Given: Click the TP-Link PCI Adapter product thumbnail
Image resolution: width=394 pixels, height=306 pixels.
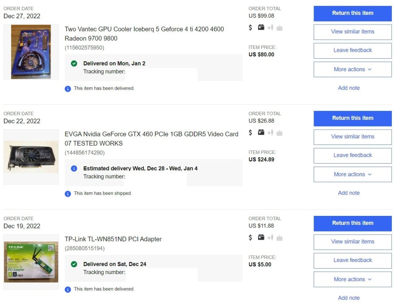Looking at the screenshot, I should [31, 262].
